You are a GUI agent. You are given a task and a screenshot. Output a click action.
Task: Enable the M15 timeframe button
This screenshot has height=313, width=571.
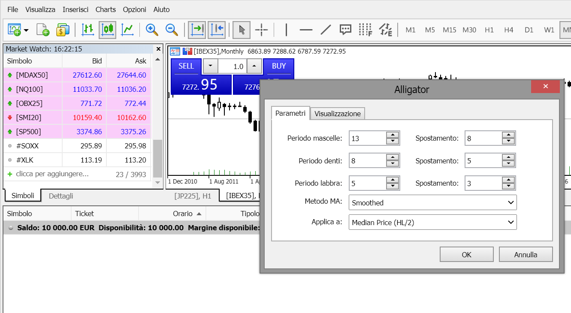pyautogui.click(x=450, y=30)
